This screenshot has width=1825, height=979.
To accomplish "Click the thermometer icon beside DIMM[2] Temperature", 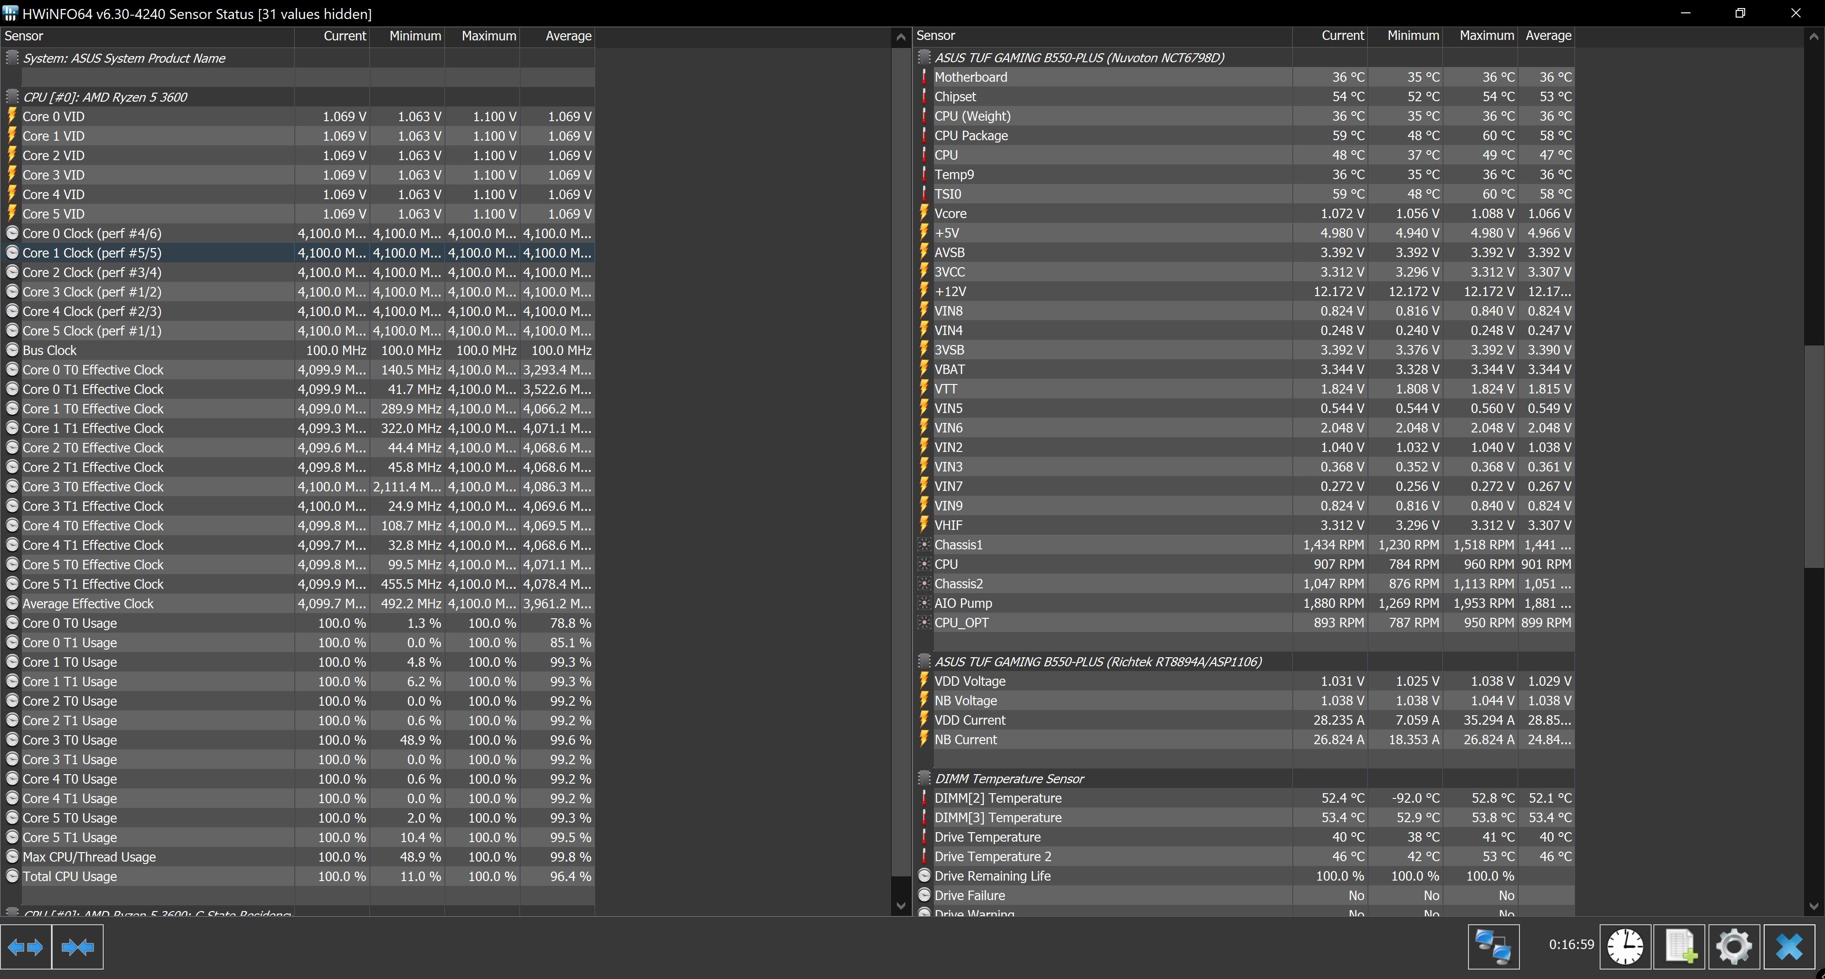I will tap(924, 797).
